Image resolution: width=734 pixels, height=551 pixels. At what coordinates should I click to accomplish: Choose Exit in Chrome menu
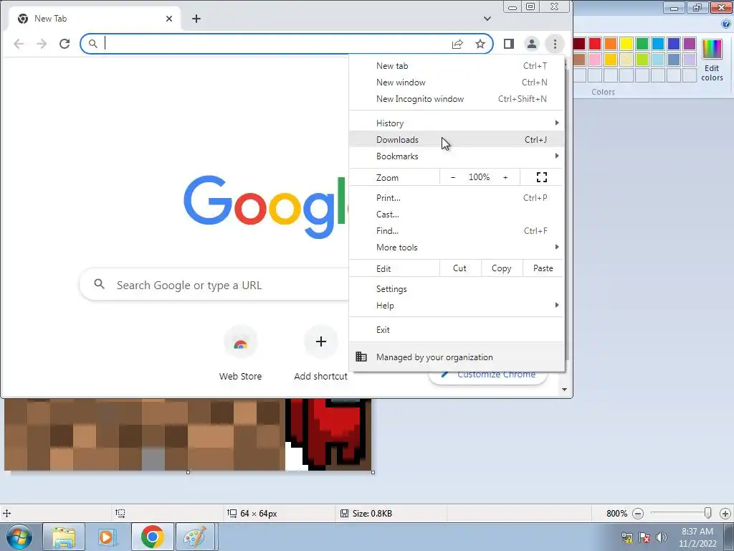click(457, 330)
